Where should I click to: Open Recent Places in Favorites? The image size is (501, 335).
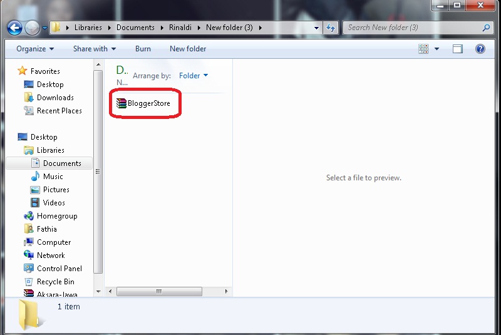[x=59, y=110]
